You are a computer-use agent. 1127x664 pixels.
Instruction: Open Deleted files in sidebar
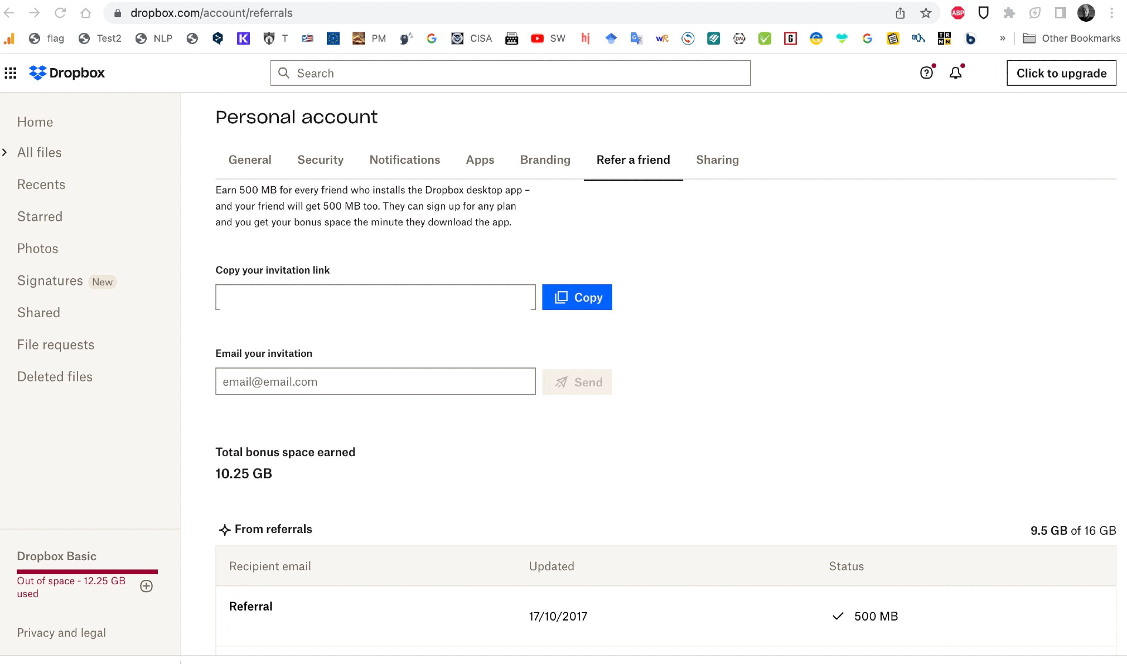click(55, 376)
